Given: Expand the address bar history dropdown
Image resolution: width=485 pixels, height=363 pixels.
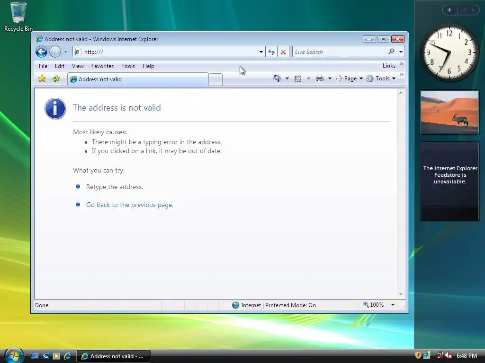Looking at the screenshot, I should point(261,52).
